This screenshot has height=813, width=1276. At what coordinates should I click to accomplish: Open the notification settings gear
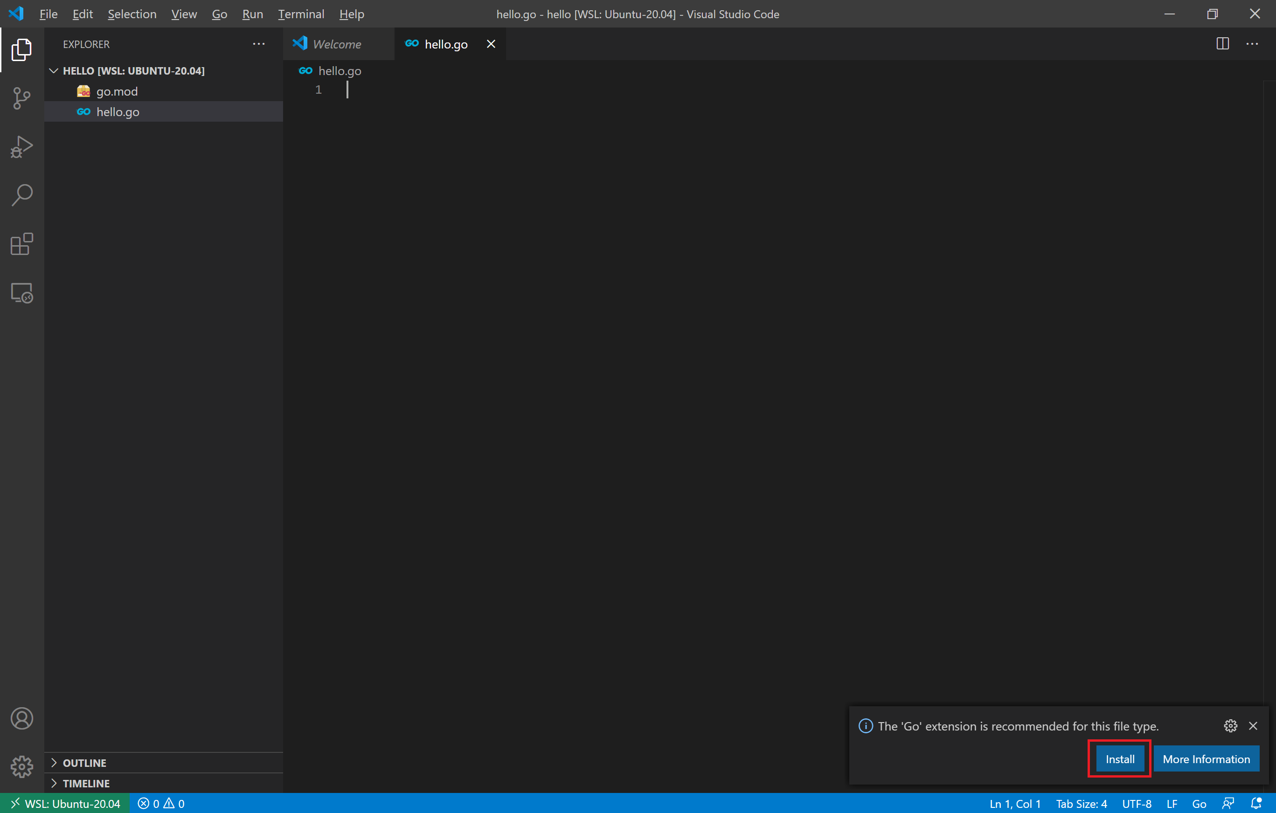click(x=1230, y=726)
